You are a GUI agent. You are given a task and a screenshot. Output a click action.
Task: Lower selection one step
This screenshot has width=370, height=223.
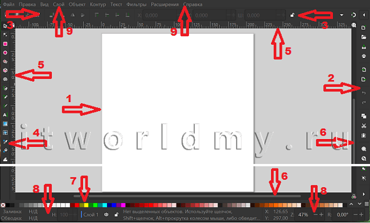pyautogui.click(x=117, y=15)
